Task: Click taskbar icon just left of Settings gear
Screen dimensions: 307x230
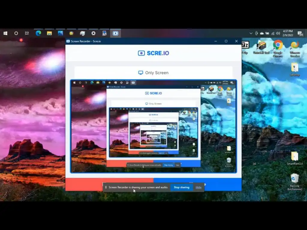Action: point(82,33)
